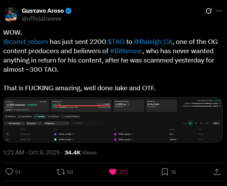Click the @officialneeve handle
Image resolution: width=227 pixels, height=186 pixels.
pos(42,19)
